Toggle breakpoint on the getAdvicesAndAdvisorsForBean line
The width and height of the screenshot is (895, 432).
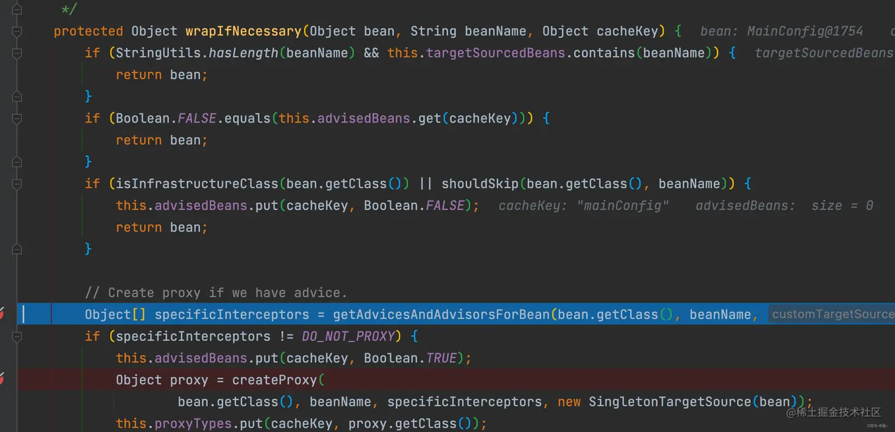(x=2, y=314)
